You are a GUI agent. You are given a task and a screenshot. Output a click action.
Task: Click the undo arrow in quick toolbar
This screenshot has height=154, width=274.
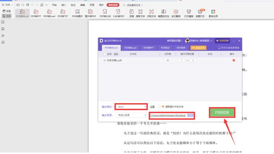click(x=32, y=5)
